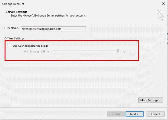Open More Settings dialog

click(x=151, y=100)
